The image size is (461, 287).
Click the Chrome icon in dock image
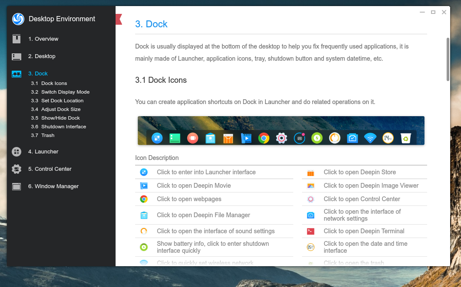264,138
